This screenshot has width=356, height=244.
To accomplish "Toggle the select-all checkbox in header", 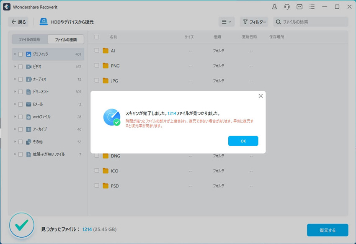I will tap(97, 37).
